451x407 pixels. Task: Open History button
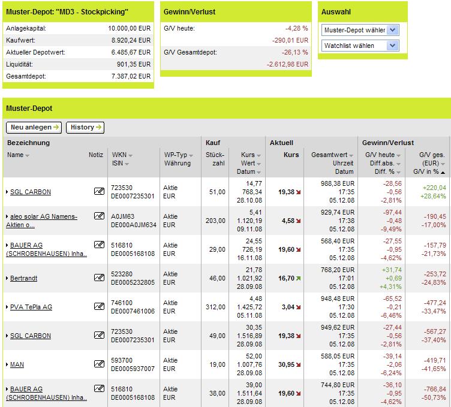85,127
